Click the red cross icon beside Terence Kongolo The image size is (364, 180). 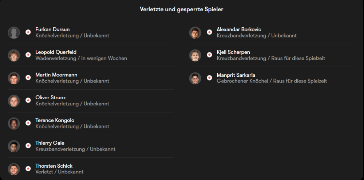tap(28, 123)
